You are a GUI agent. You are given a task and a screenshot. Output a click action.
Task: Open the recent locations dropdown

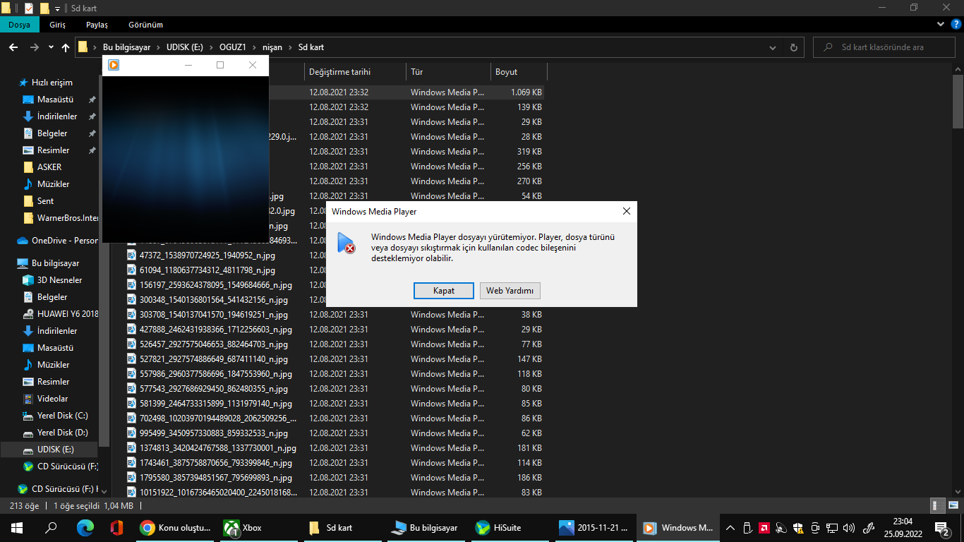click(x=51, y=47)
